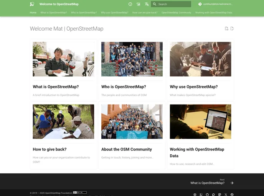This screenshot has width=264, height=196.
Task: Open the X (Twitter) icon in footer
Action: click(x=226, y=194)
